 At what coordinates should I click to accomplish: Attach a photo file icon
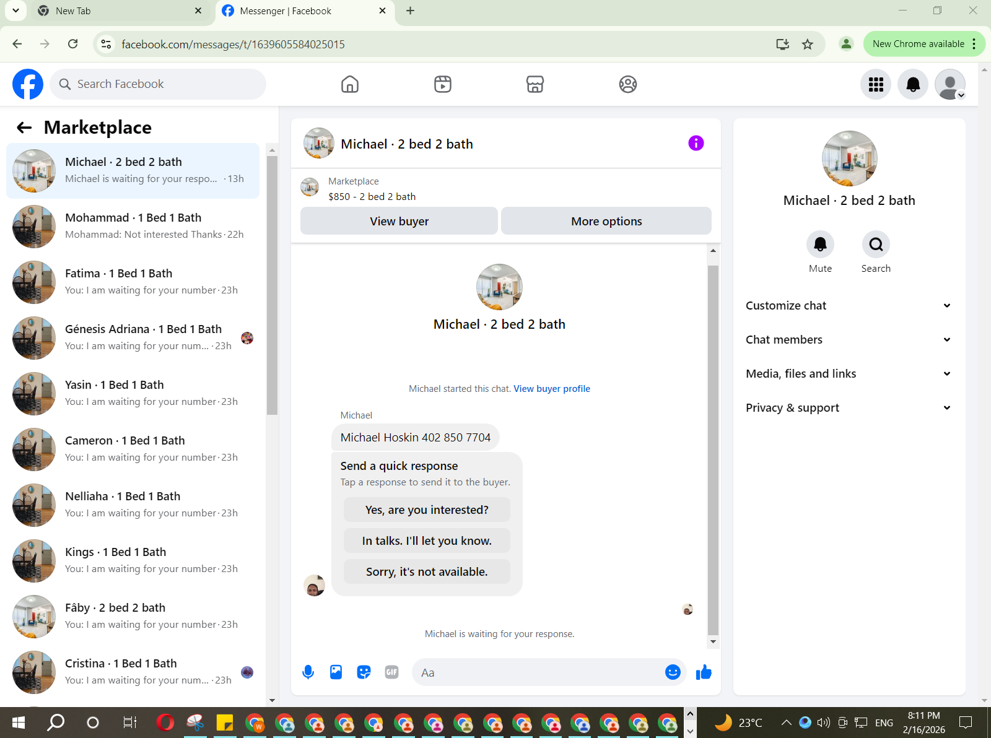(x=336, y=672)
